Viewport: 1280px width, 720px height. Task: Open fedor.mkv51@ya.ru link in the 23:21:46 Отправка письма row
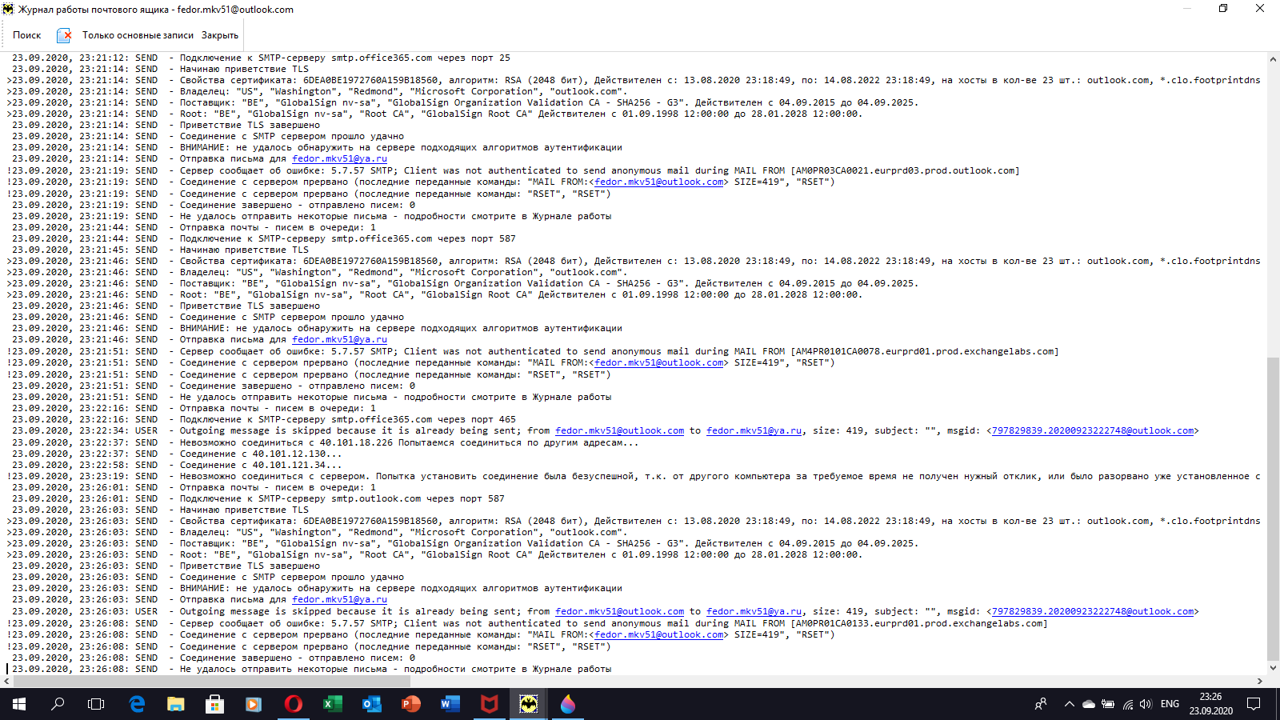[339, 339]
